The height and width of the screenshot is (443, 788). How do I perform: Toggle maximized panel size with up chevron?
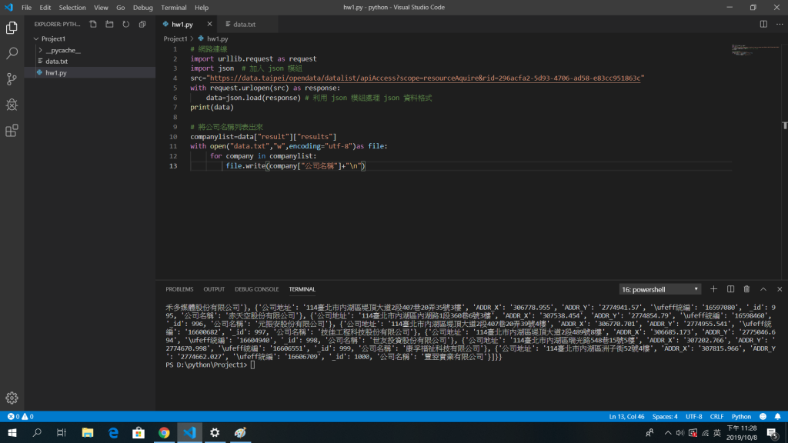763,289
